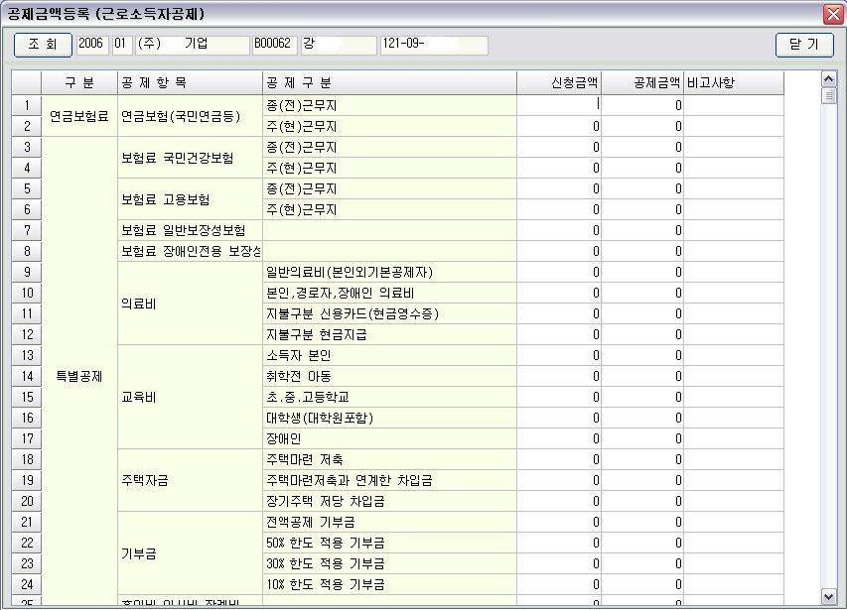Select the 전액공제 기부금 row
847x610 pixels.
click(387, 522)
